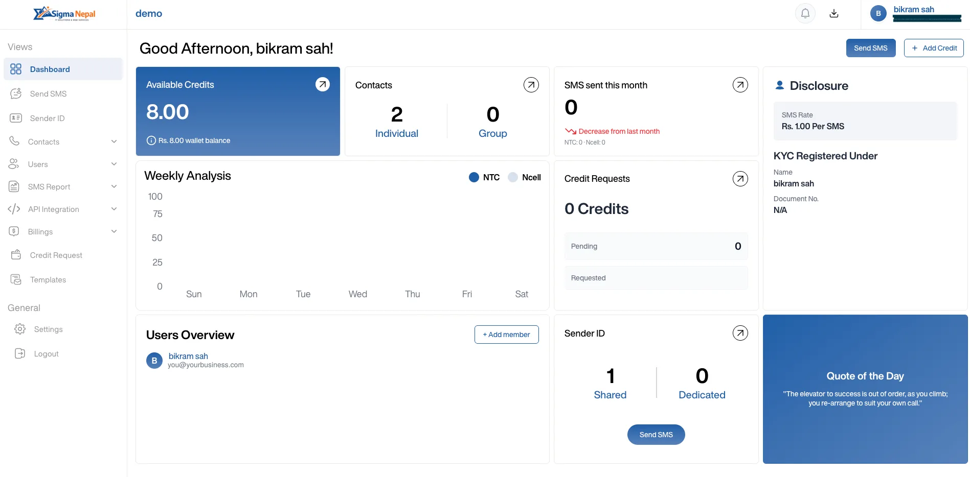Click the top-right Send SMS button
Image resolution: width=970 pixels, height=477 pixels.
pos(870,48)
